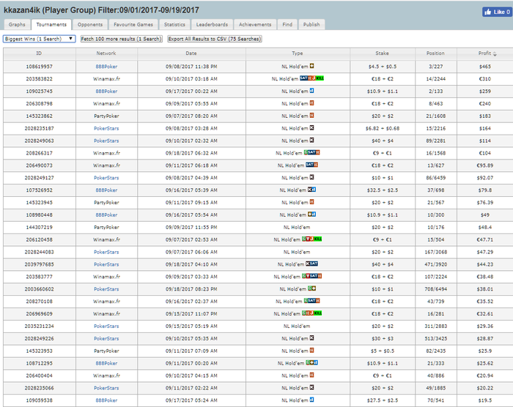Viewport: 513px width, 407px height.
Task: Open PokerStars link for tournament 2028249063
Action: tap(106, 141)
